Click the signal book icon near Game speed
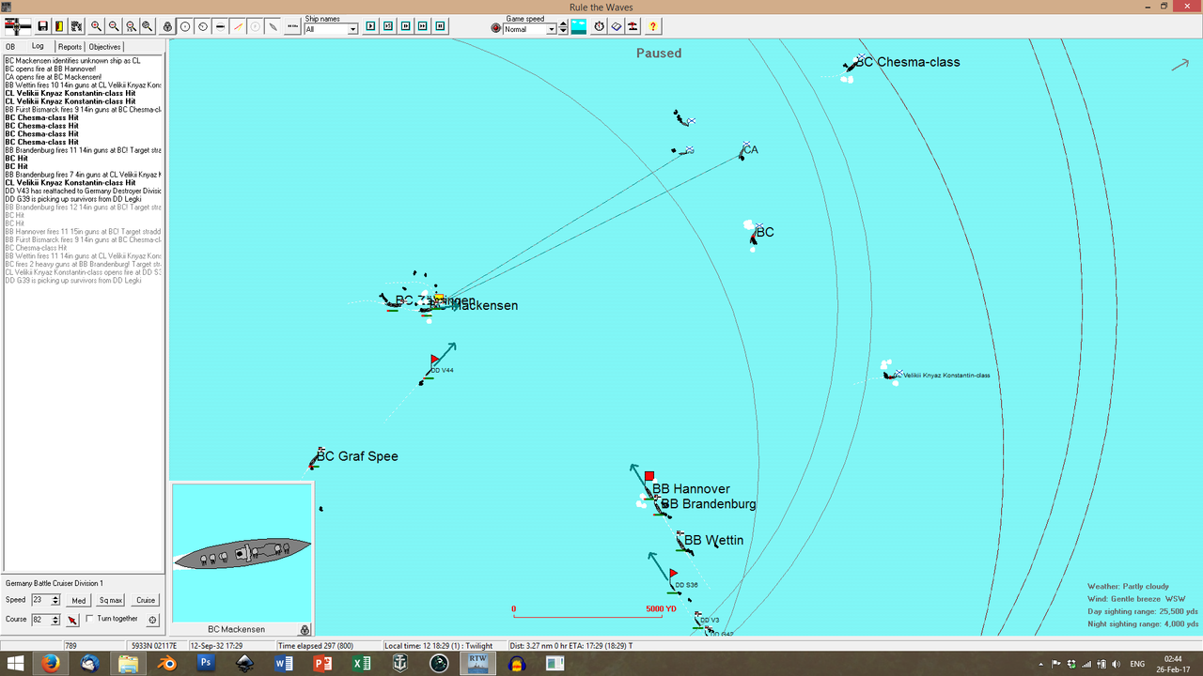 pos(617,27)
